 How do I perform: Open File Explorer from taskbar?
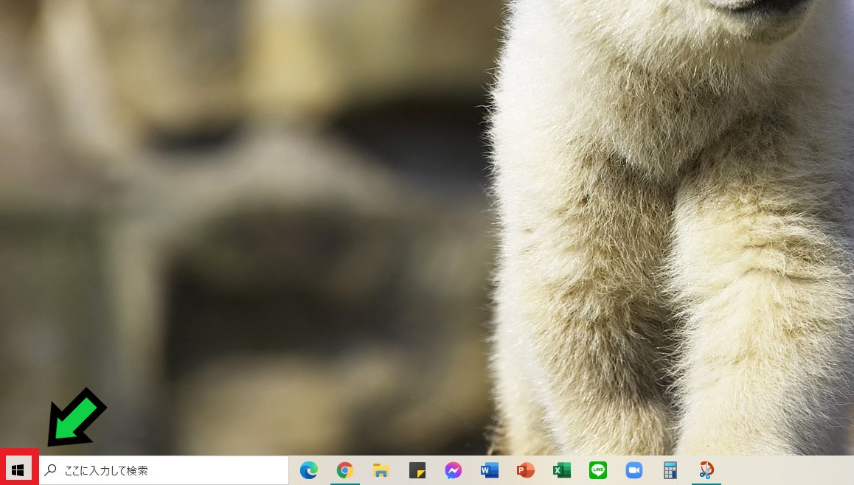click(x=381, y=470)
